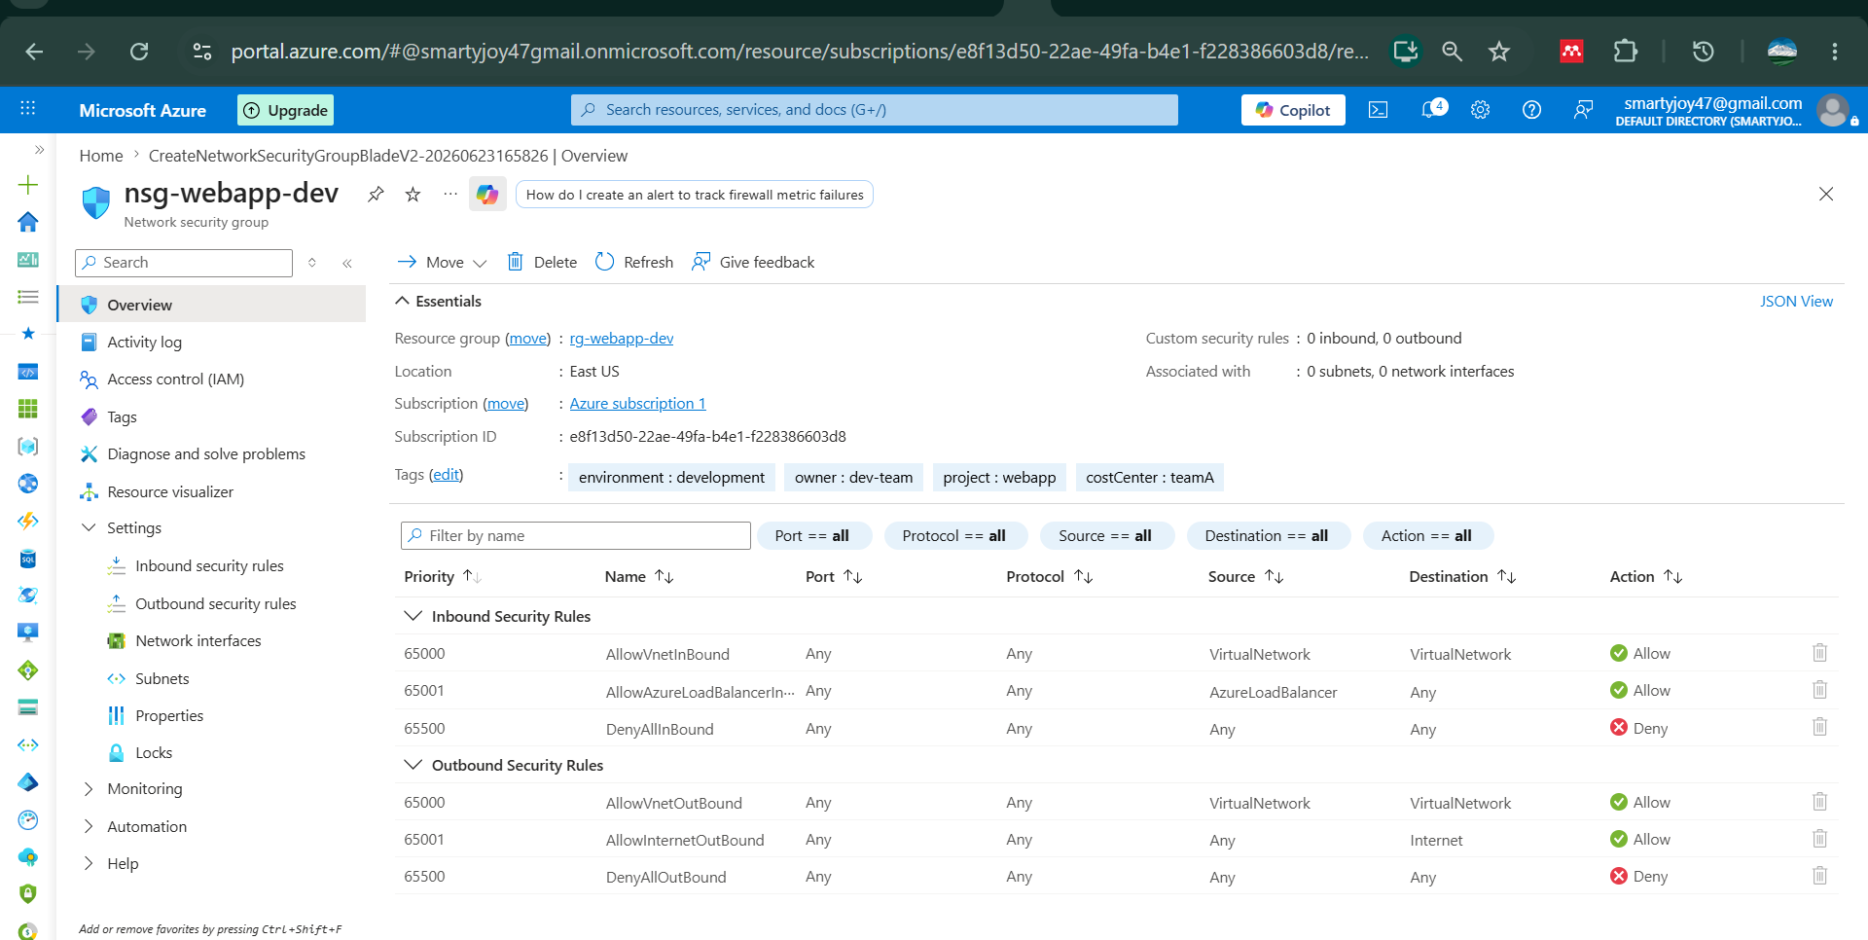Sort rules by Action column
This screenshot has width=1868, height=940.
pyautogui.click(x=1646, y=576)
